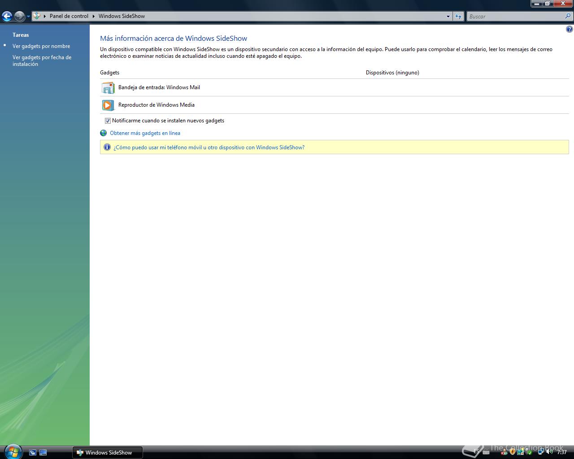Click Dispositivos (ninguno) column header
The width and height of the screenshot is (574, 459).
point(392,73)
